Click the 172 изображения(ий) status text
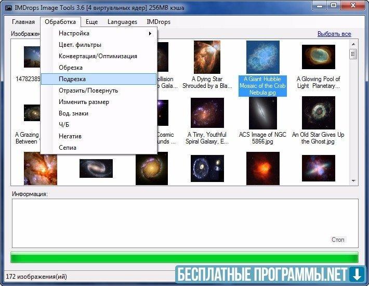This screenshot has width=369, height=286. point(36,277)
